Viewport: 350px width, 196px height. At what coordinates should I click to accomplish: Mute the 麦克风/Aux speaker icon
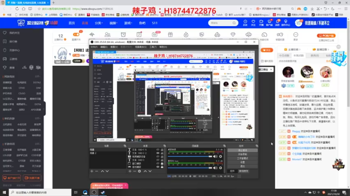pyautogui.click(x=215, y=168)
